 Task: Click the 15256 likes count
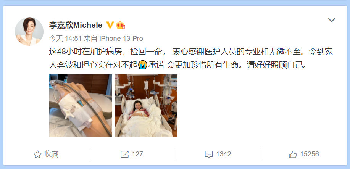click(310, 154)
